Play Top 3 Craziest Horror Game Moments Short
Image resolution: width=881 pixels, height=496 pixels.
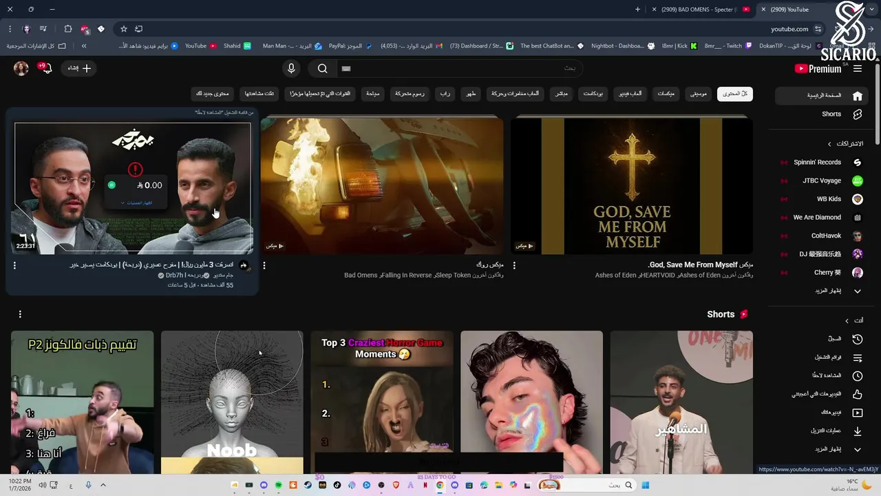(x=382, y=402)
